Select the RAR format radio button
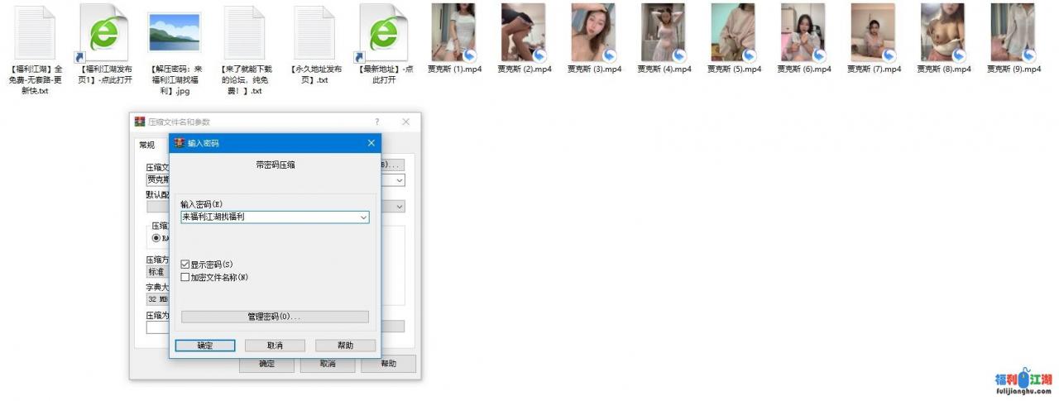The width and height of the screenshot is (1059, 401). coord(156,238)
